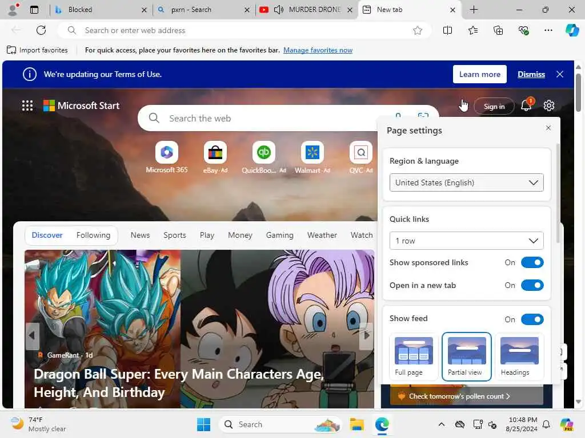Image resolution: width=585 pixels, height=438 pixels.
Task: Open QVC quick link
Action: pos(361,157)
